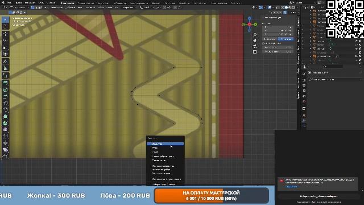Select the Annotate pencil tool
The height and width of the screenshot is (205, 364).
(5, 61)
